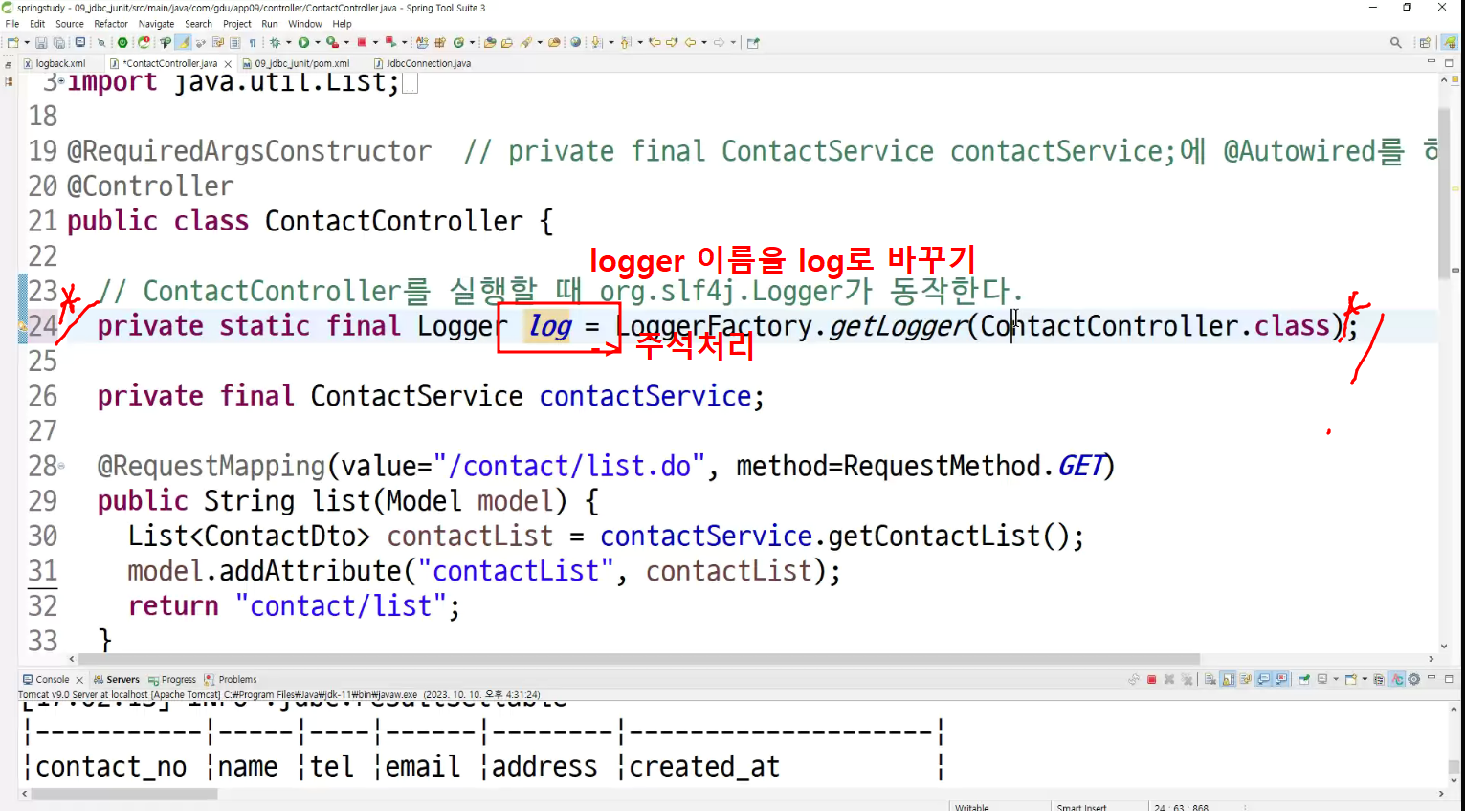Maximize the Console view panel
Image resolution: width=1465 pixels, height=811 pixels.
(x=1449, y=679)
